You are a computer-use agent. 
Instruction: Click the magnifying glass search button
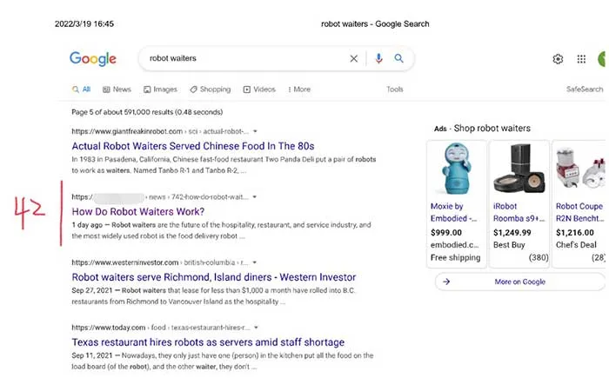[399, 59]
